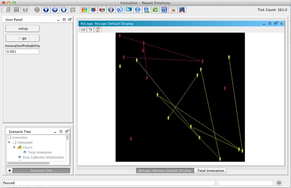Select Data Collection Initialization in tree

(43, 157)
